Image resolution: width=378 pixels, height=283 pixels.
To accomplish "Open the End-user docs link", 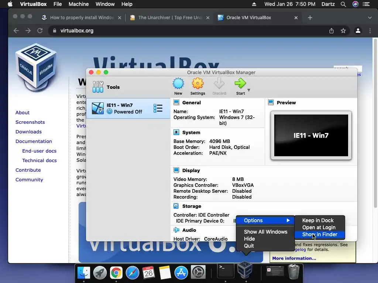I will pos(39,151).
